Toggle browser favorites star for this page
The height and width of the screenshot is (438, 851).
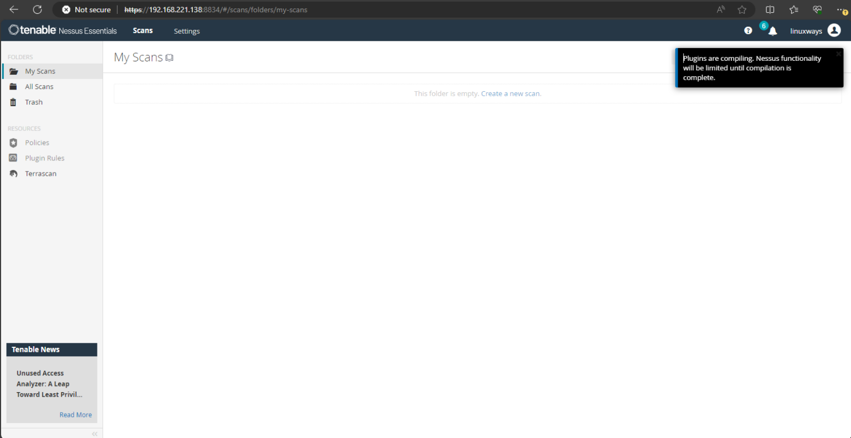pyautogui.click(x=742, y=9)
